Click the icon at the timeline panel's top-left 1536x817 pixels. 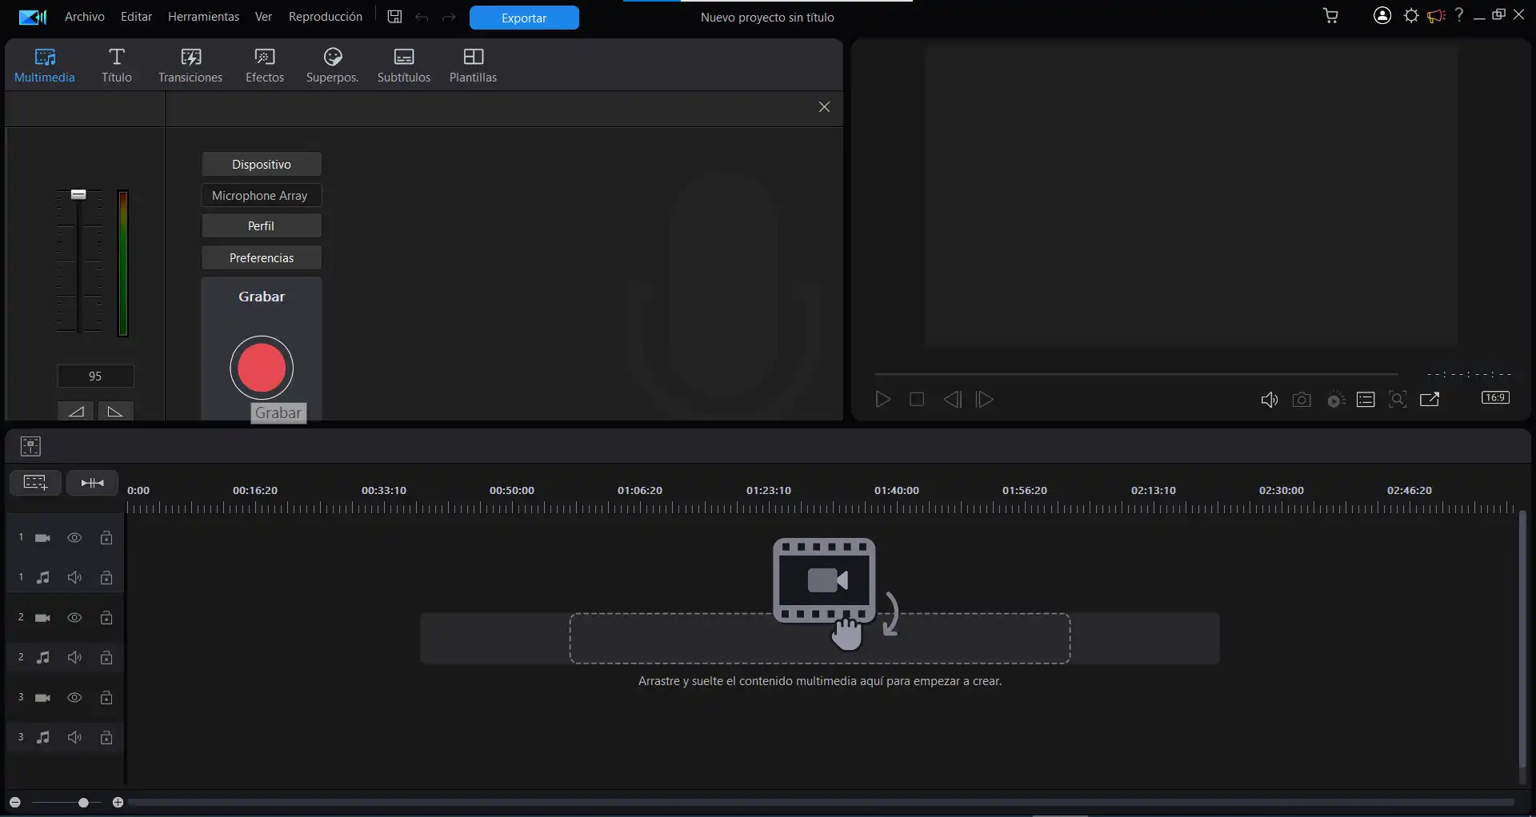tap(30, 446)
